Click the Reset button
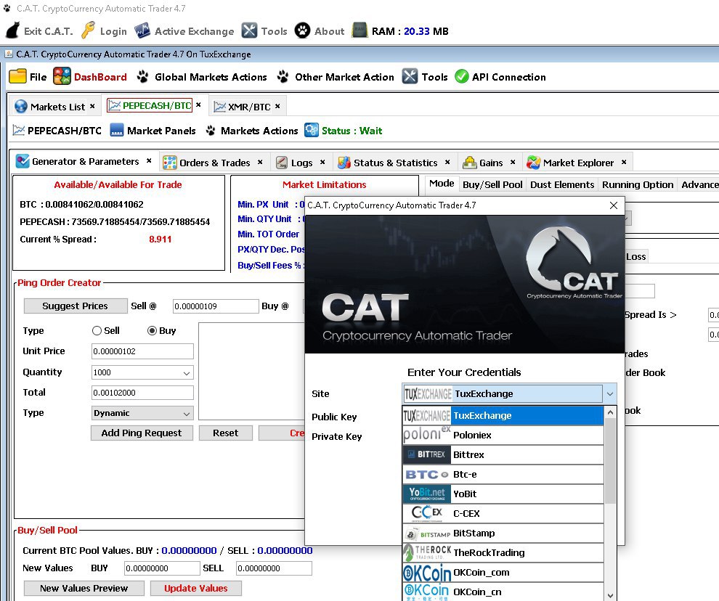 coord(226,433)
